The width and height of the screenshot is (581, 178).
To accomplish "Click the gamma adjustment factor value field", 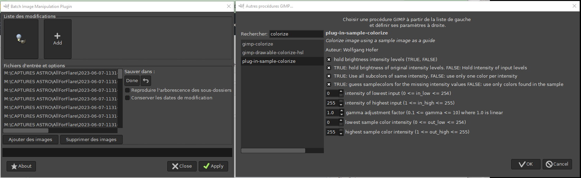I will click(332, 112).
